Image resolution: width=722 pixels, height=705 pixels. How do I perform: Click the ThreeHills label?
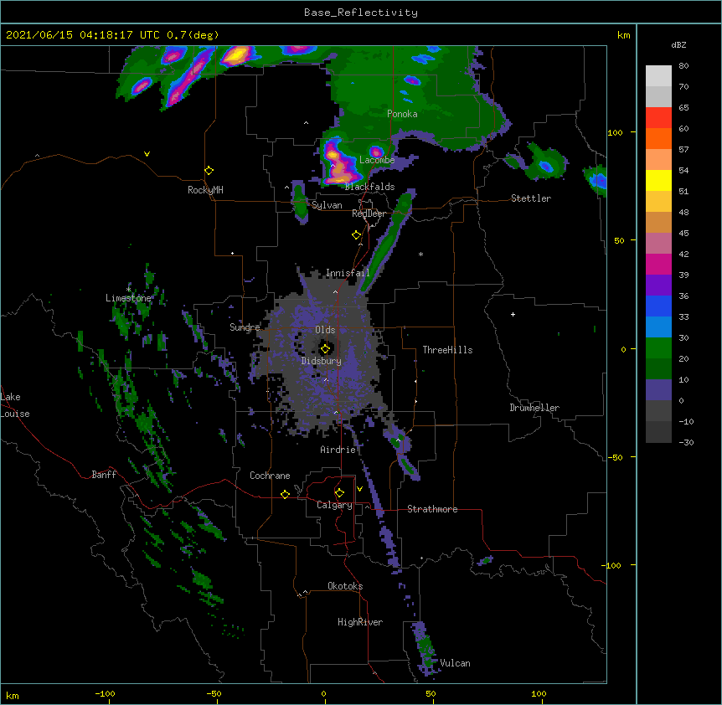[447, 350]
